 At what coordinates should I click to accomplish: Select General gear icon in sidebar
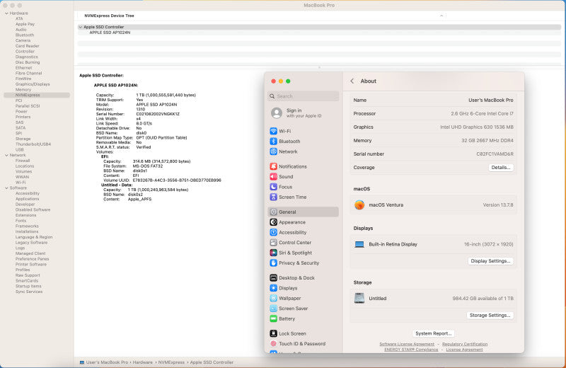273,212
